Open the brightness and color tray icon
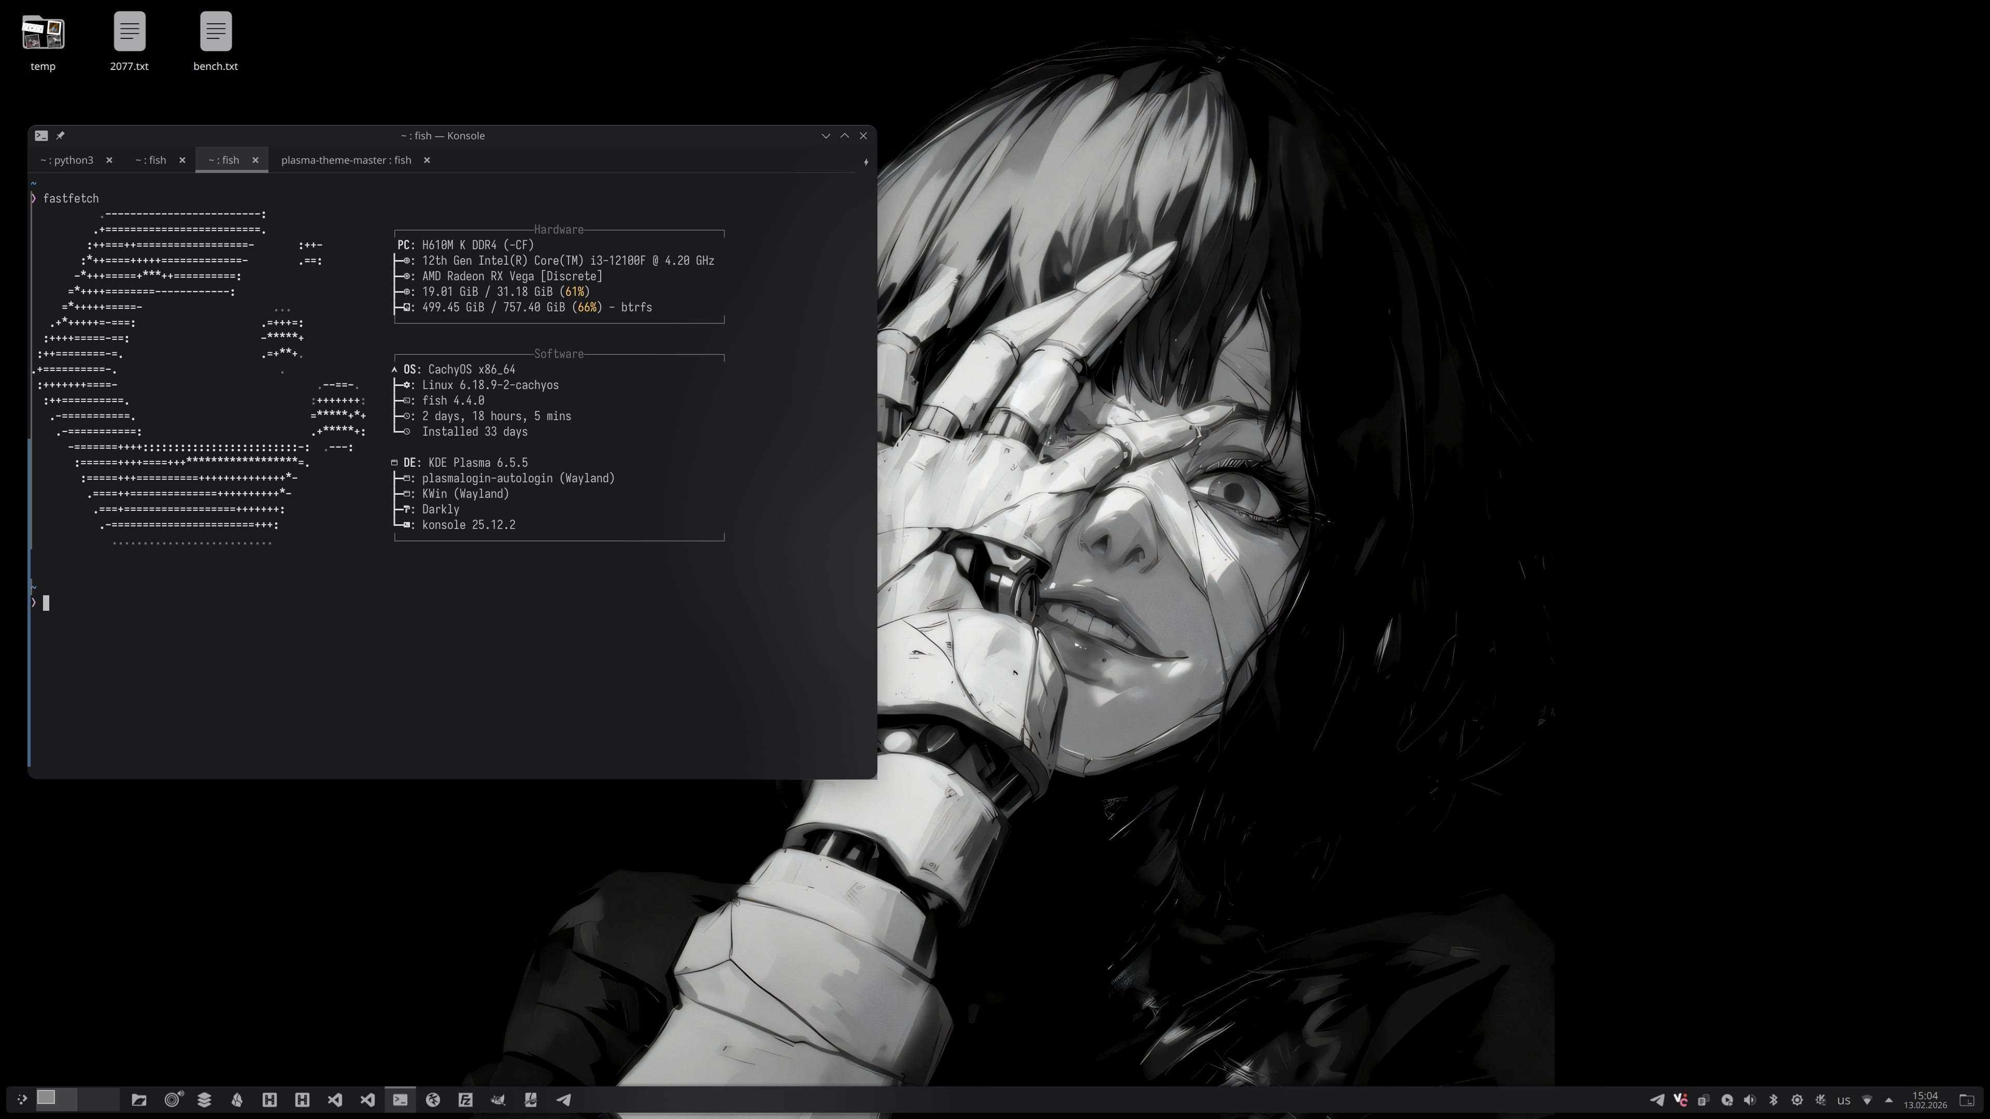1990x1119 pixels. coord(1797,1100)
